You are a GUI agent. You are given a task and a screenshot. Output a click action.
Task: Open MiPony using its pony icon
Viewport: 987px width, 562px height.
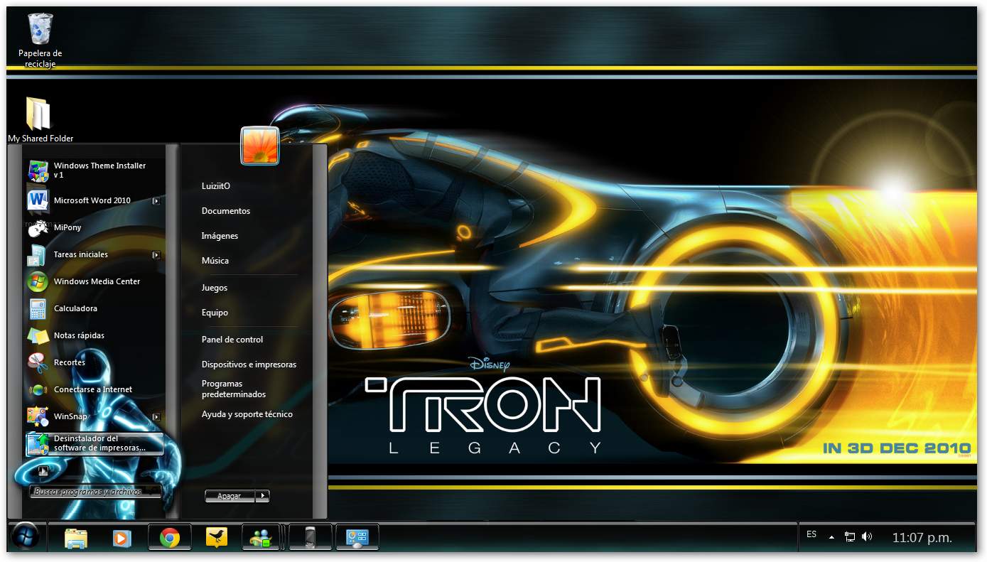38,227
